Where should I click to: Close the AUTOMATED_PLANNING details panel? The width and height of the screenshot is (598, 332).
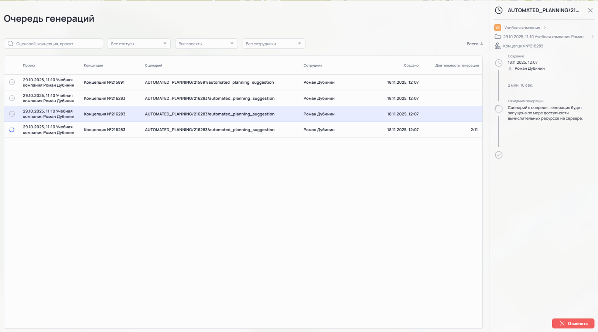pos(590,10)
